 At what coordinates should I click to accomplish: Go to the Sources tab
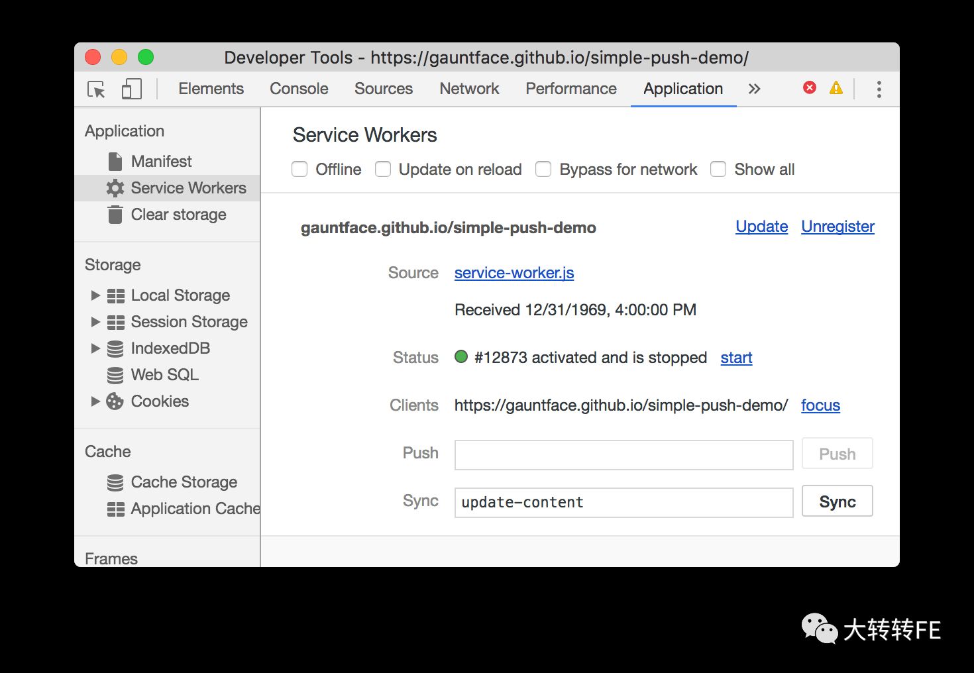coord(384,89)
